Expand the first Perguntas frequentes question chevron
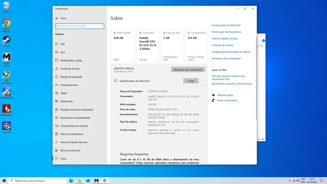 [204, 163]
